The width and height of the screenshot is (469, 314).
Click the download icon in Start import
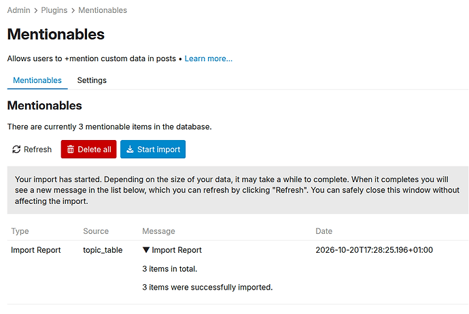130,150
